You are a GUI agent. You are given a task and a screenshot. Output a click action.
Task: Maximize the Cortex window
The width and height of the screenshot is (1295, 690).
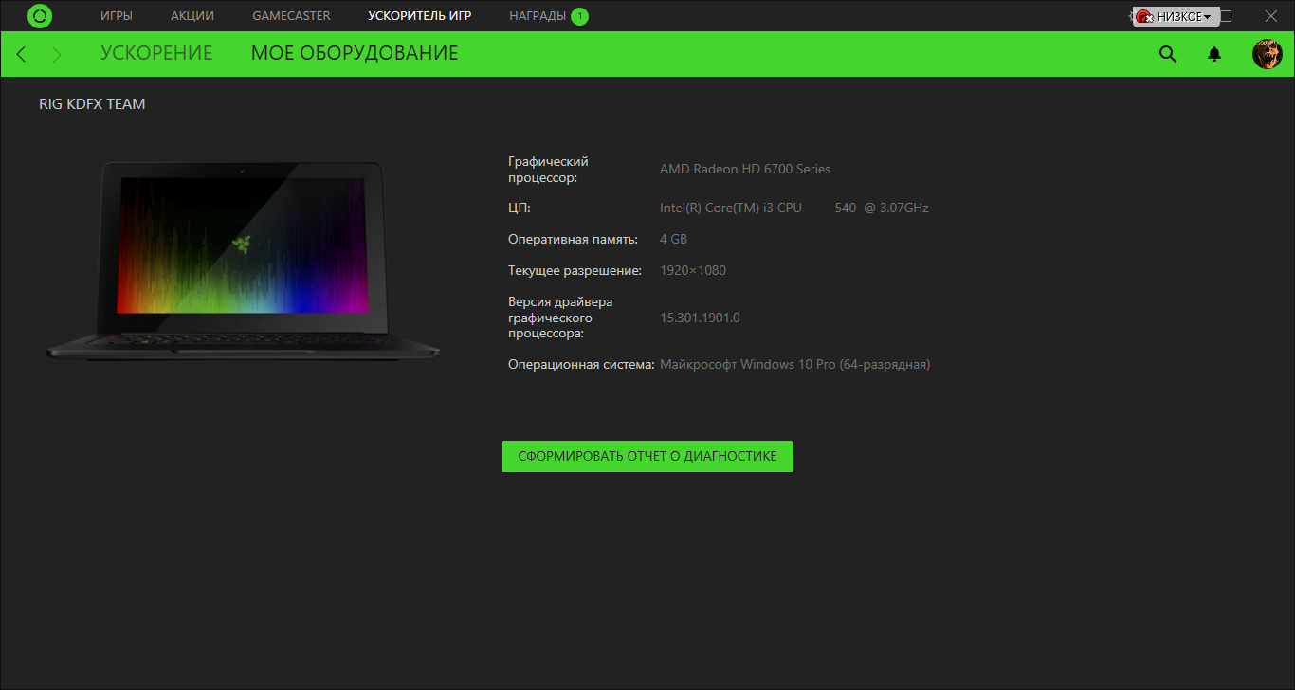tap(1226, 16)
